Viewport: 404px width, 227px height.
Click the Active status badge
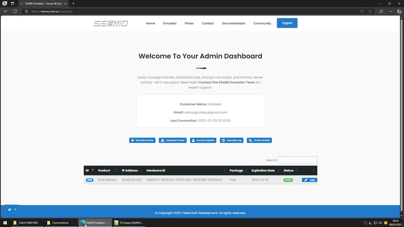[288, 180]
